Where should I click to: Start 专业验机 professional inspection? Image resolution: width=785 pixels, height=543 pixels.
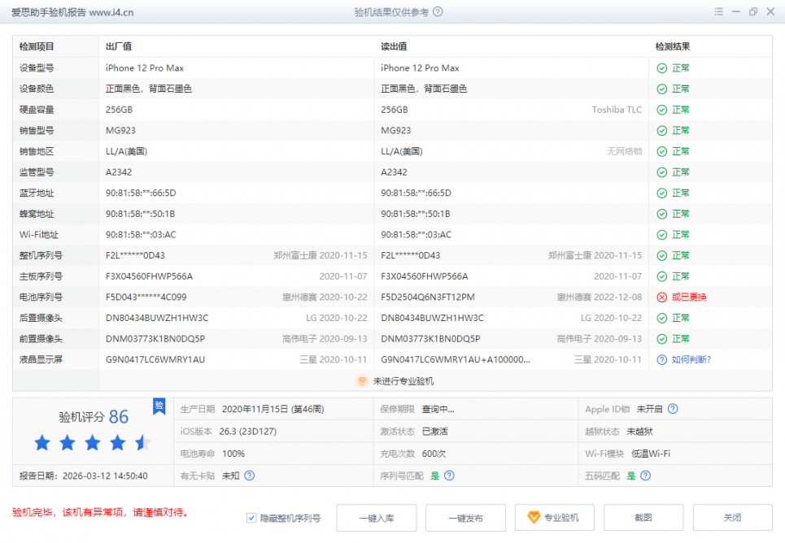point(554,518)
